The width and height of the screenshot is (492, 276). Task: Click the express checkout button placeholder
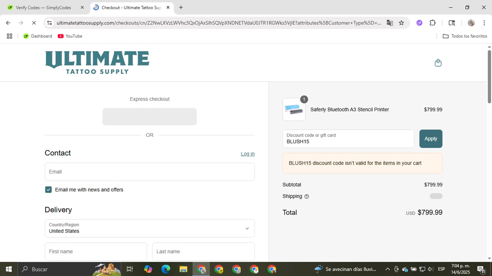click(150, 117)
